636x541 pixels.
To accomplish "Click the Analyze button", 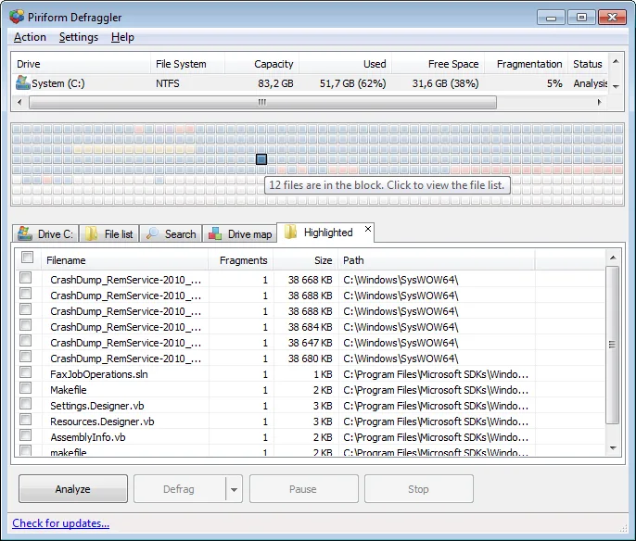I will [x=73, y=489].
